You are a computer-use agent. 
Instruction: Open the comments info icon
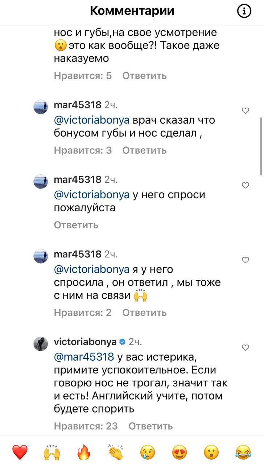coord(244,12)
